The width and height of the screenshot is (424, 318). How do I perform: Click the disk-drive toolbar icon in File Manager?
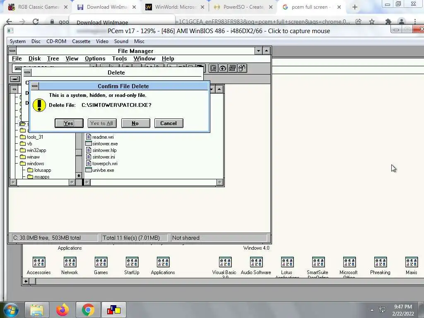pos(213,68)
